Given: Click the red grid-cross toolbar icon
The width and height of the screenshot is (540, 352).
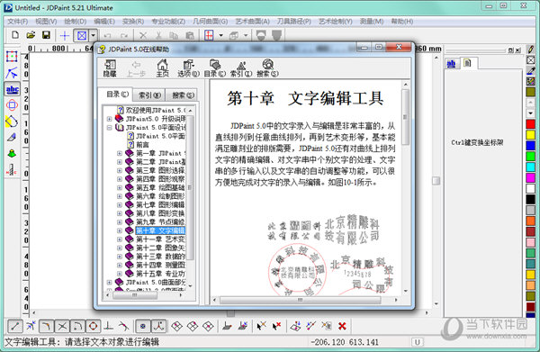Looking at the screenshot, I should coord(209,35).
